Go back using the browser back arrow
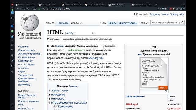This screenshot has height=110, width=196. [x=17, y=9]
